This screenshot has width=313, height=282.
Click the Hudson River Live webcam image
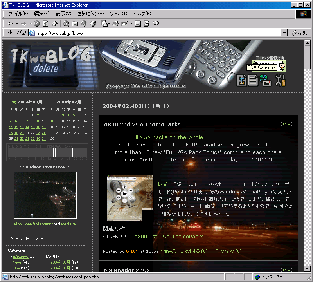point(45,195)
